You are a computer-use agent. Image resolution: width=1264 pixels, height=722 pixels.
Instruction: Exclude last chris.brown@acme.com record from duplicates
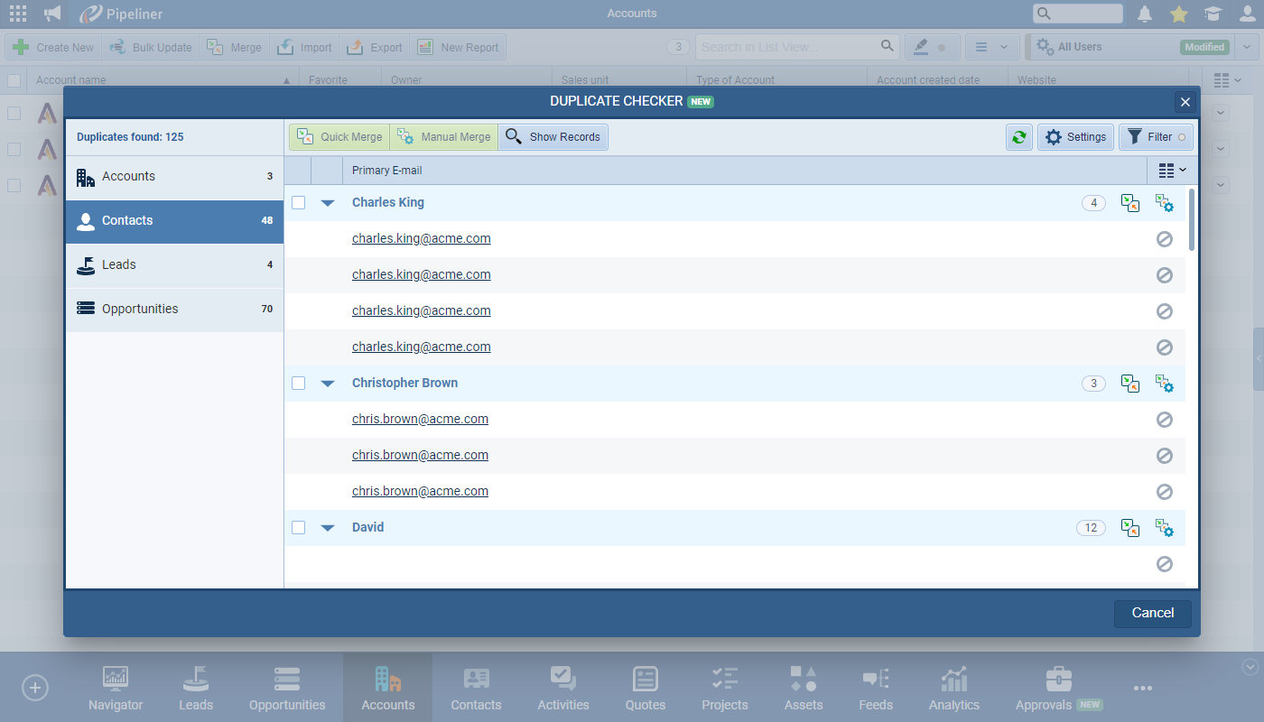point(1164,492)
